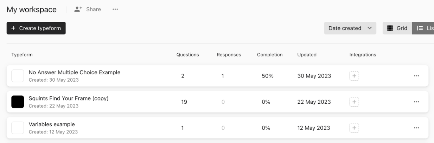Switch to List view
Screen dimensions: 434x143
423,28
